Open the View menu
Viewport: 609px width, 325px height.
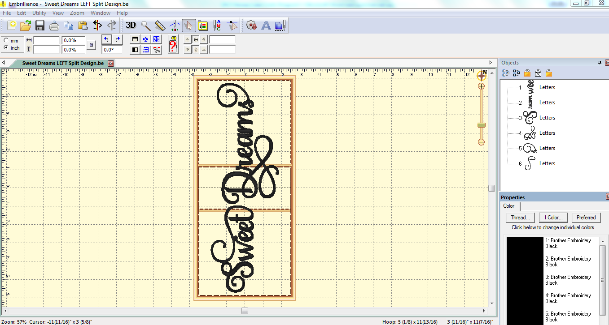point(58,13)
